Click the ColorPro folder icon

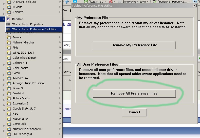coord(9,12)
